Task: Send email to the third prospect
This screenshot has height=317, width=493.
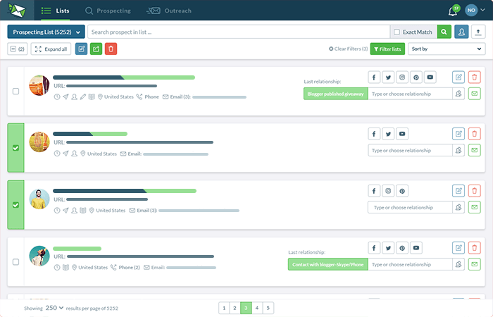Action: 475,207
